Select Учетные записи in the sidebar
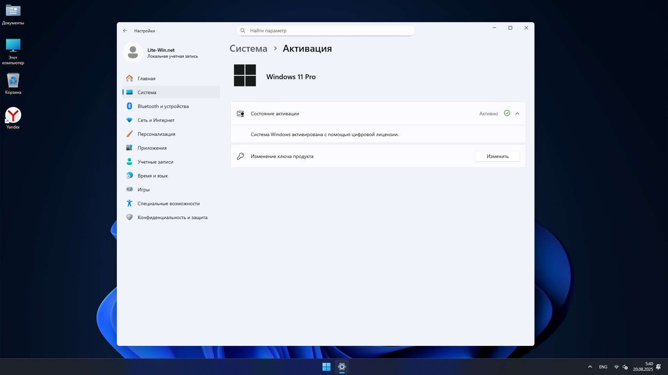 click(155, 162)
